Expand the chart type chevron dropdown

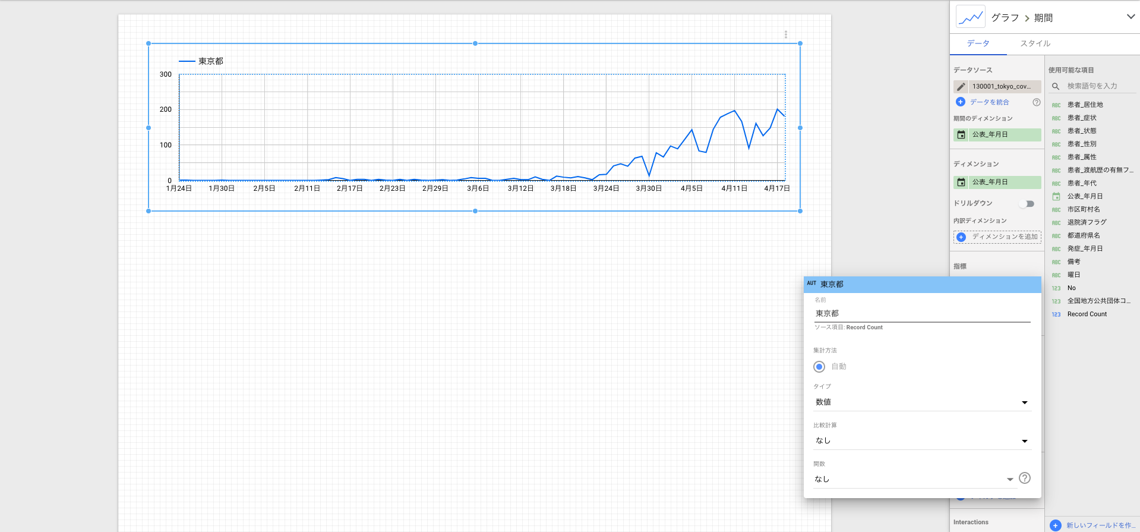[x=1130, y=17]
